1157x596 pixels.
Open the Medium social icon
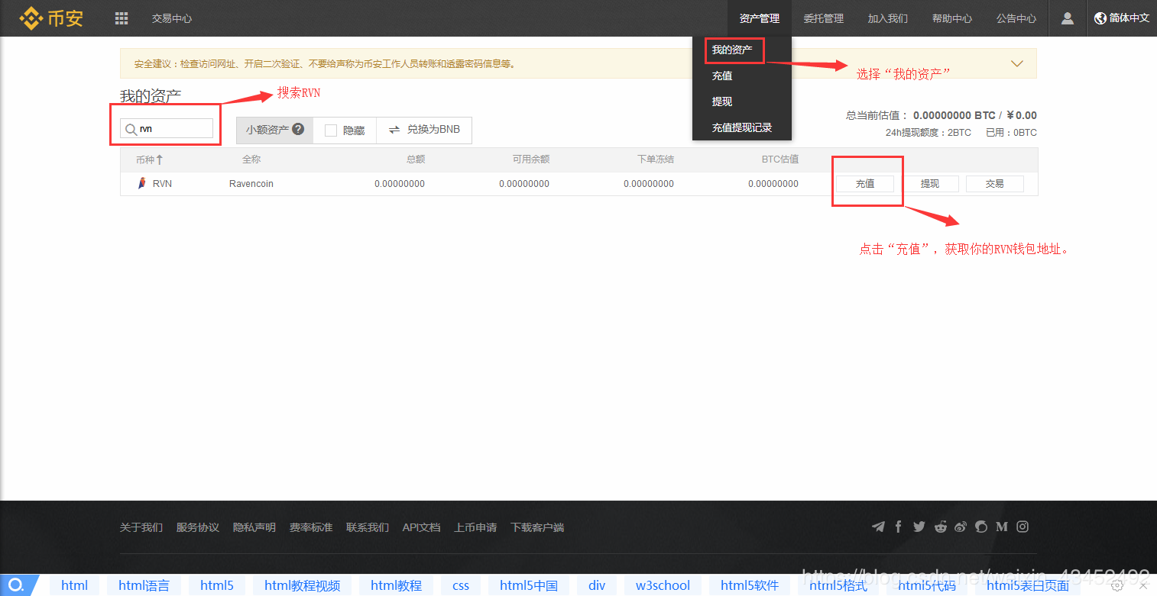click(x=1002, y=527)
